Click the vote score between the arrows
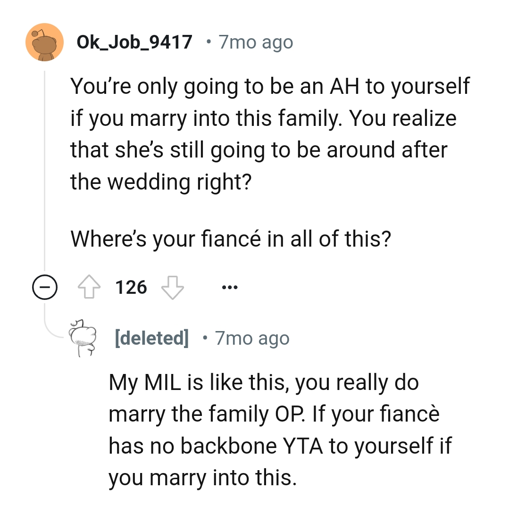The image size is (509, 506). [x=132, y=286]
